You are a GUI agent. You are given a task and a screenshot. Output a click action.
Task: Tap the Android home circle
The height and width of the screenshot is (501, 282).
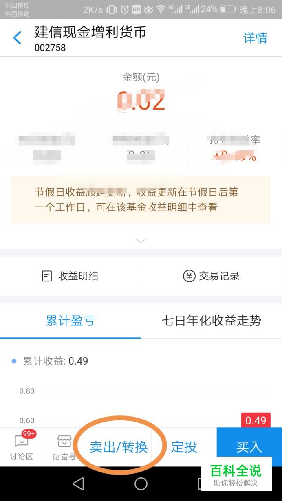click(x=141, y=484)
